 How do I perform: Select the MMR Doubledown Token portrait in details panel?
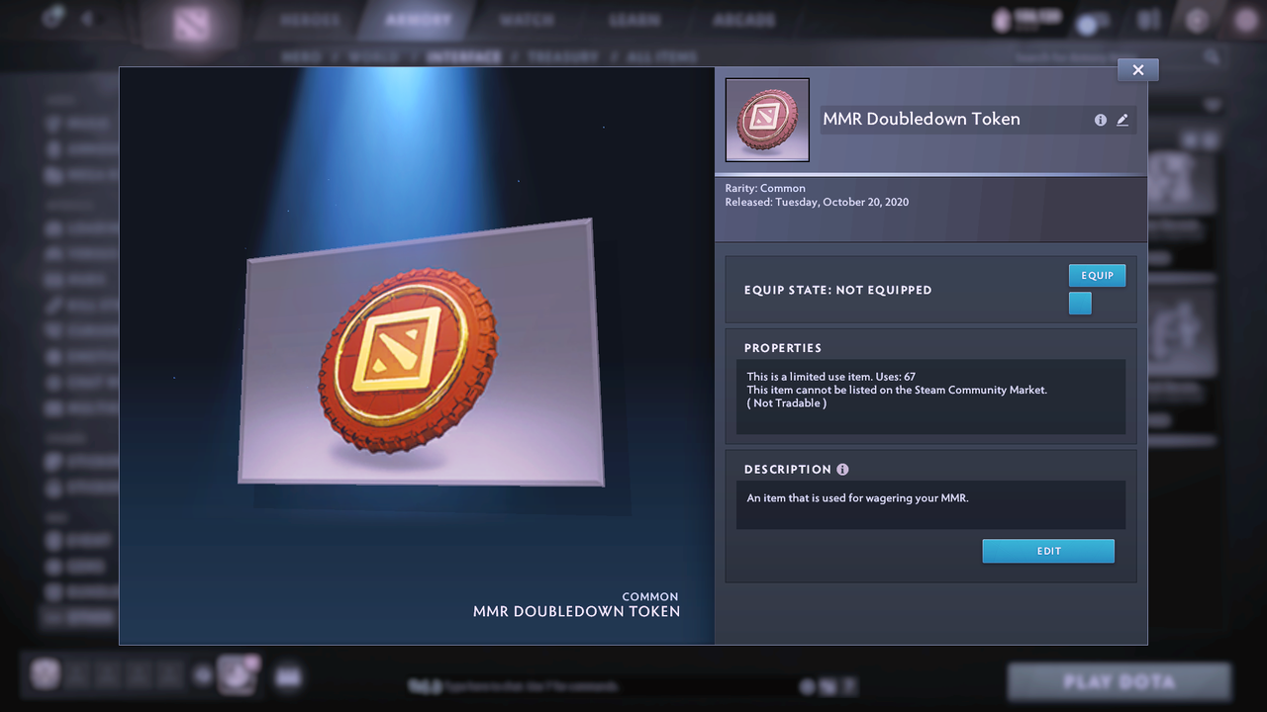point(767,120)
